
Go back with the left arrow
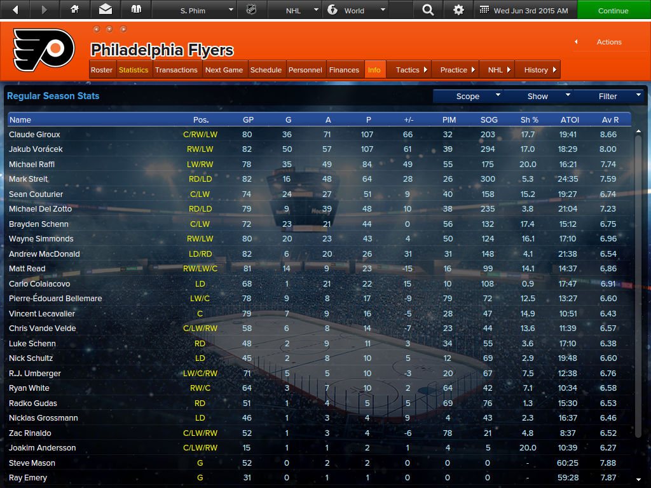[x=15, y=10]
